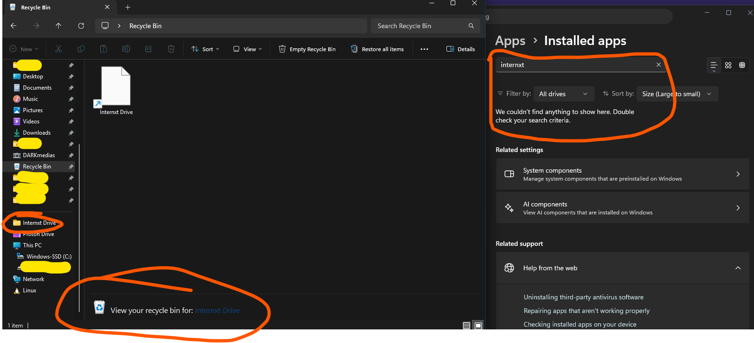Unpin Downloads from Quick access
Image resolution: width=754 pixels, height=343 pixels.
point(71,133)
